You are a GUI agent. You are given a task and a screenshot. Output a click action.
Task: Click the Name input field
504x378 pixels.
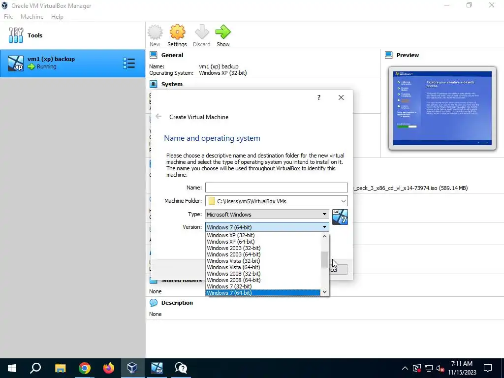[x=277, y=188]
